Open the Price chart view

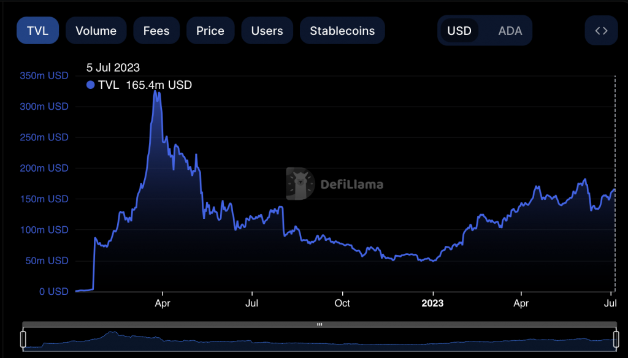(210, 30)
